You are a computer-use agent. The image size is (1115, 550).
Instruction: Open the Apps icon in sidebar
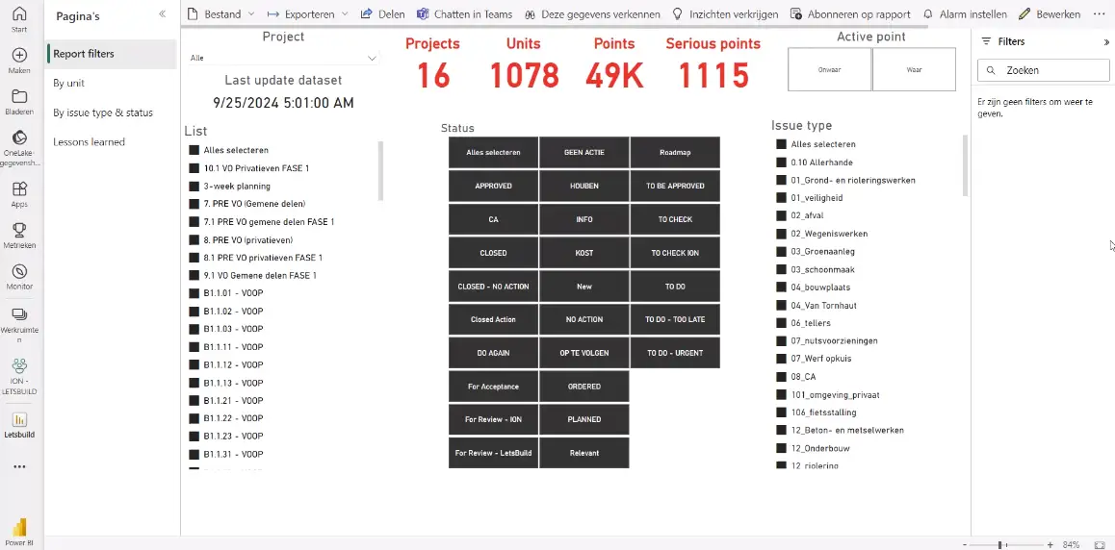(19, 189)
